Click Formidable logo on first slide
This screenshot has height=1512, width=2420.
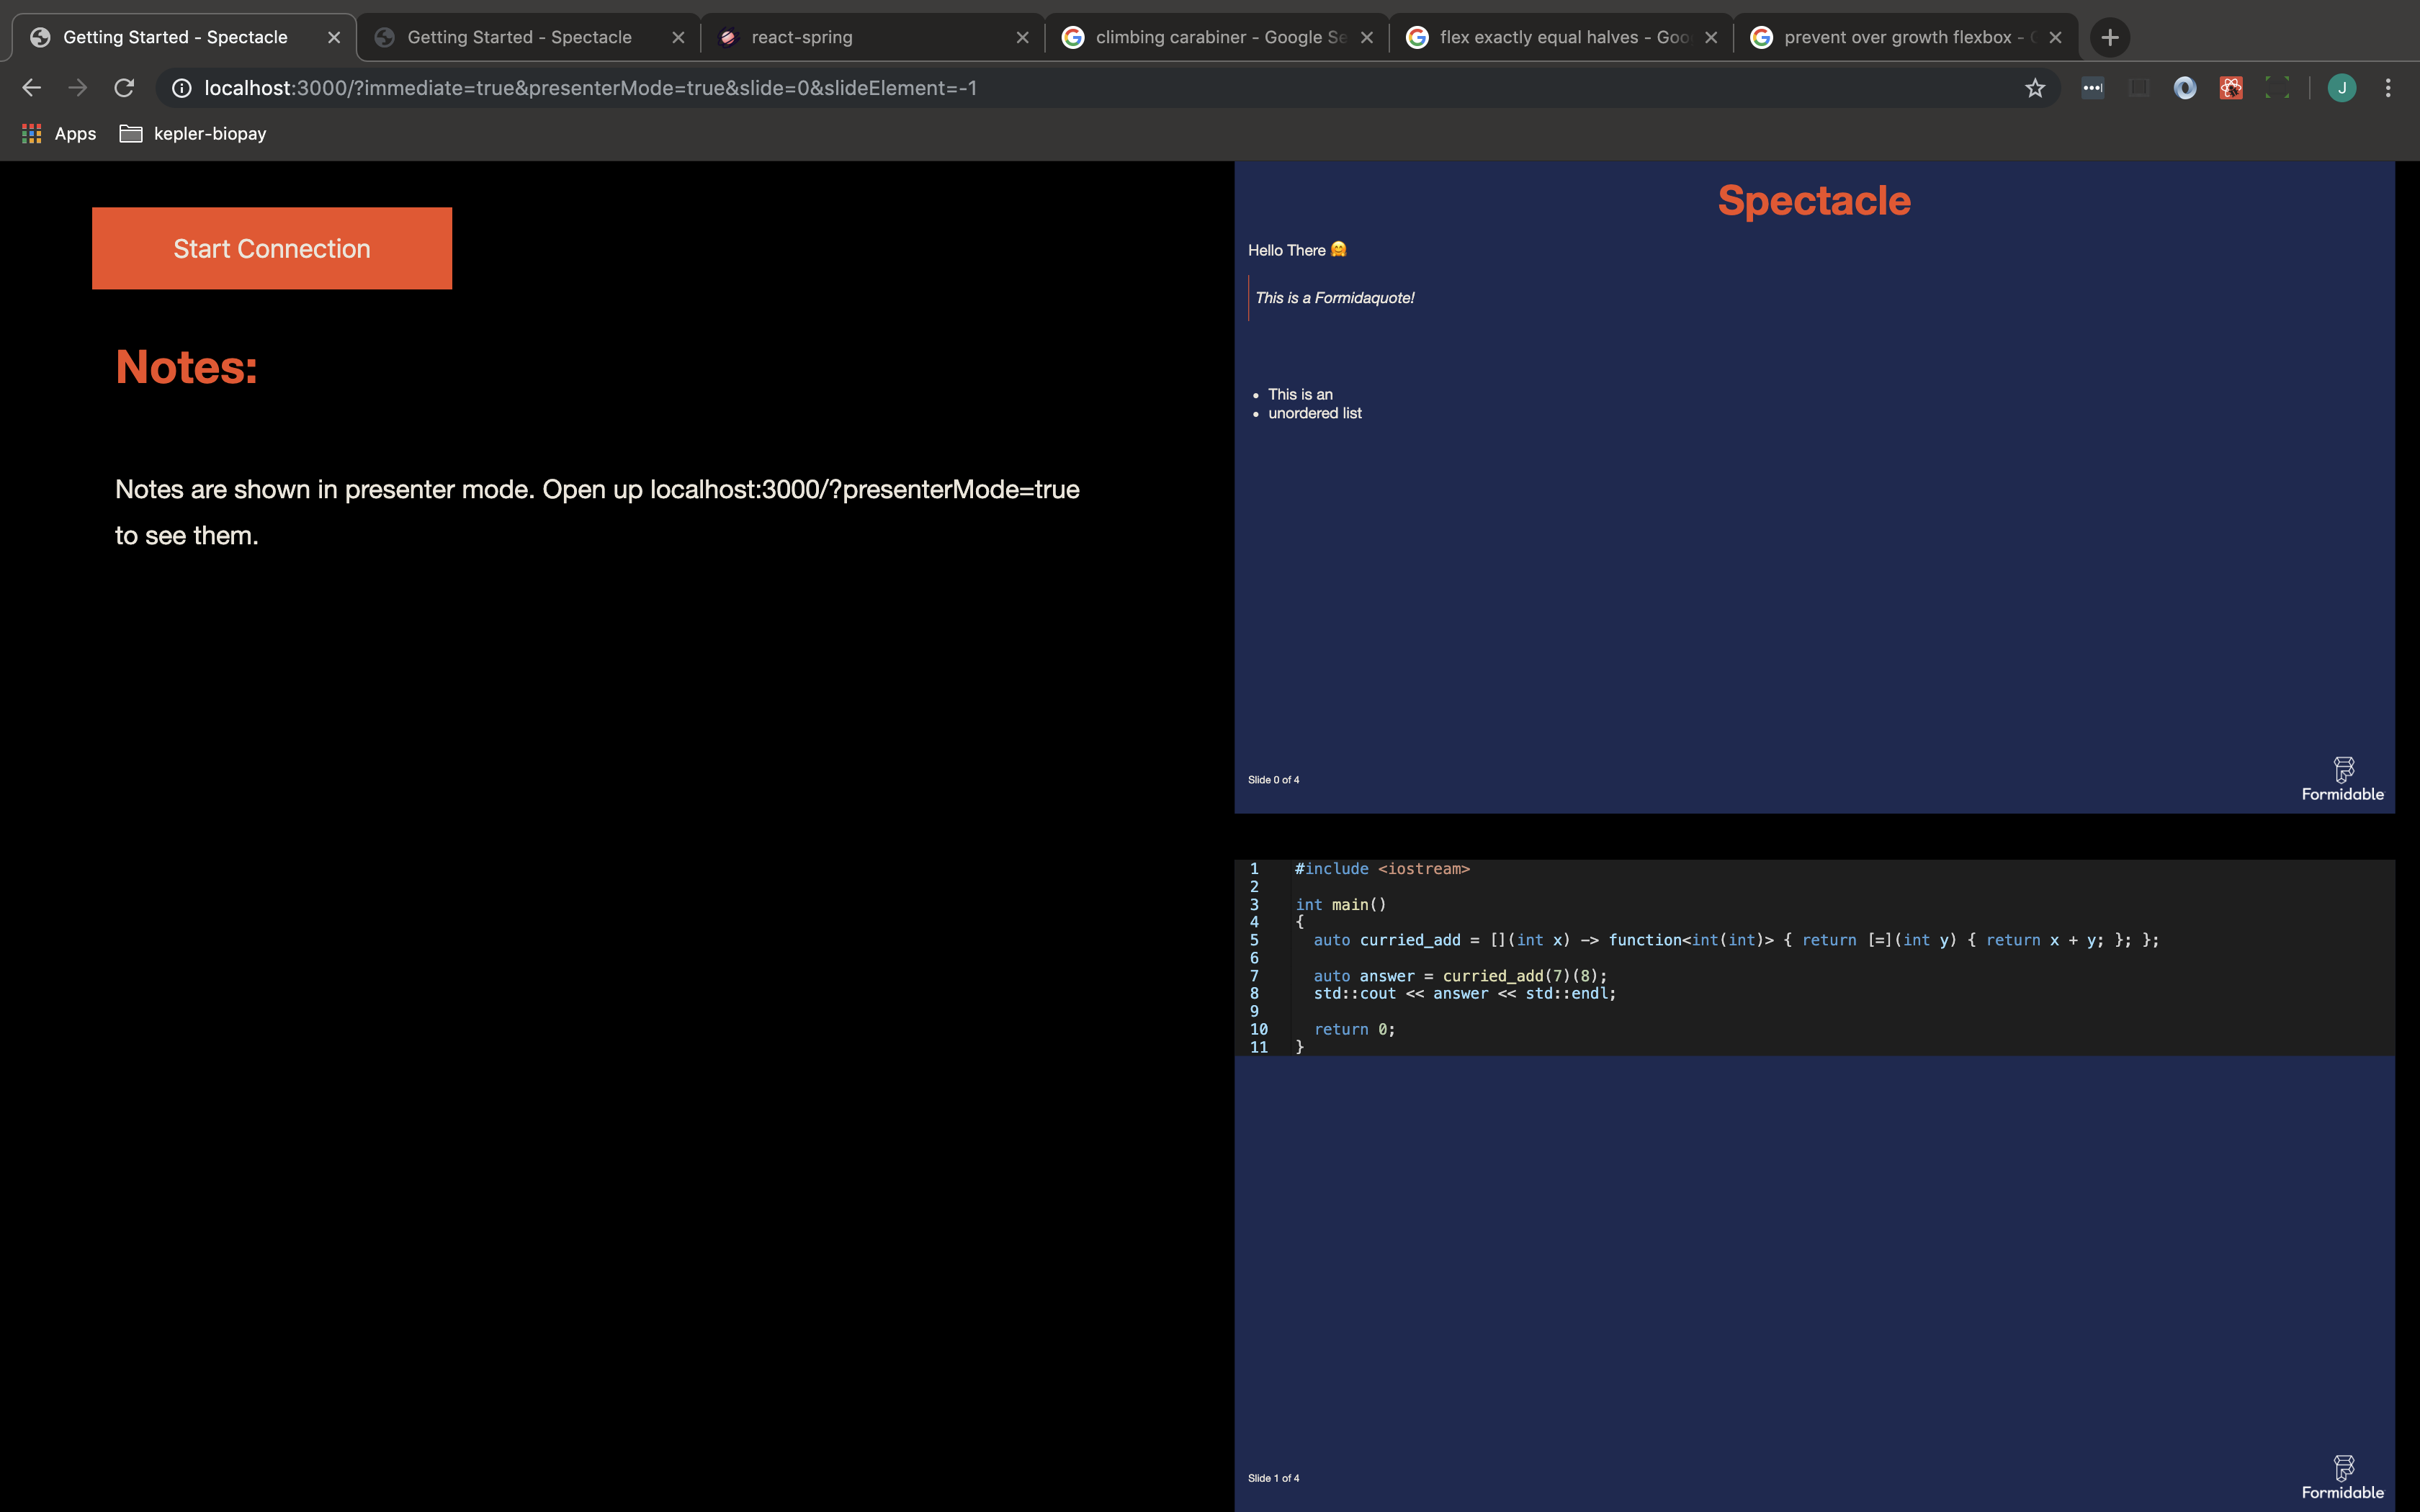tap(2342, 779)
